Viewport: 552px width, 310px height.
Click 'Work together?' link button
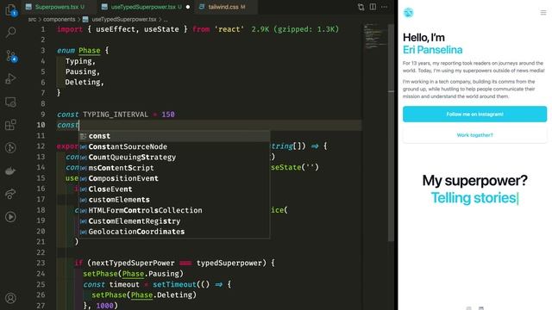point(475,135)
